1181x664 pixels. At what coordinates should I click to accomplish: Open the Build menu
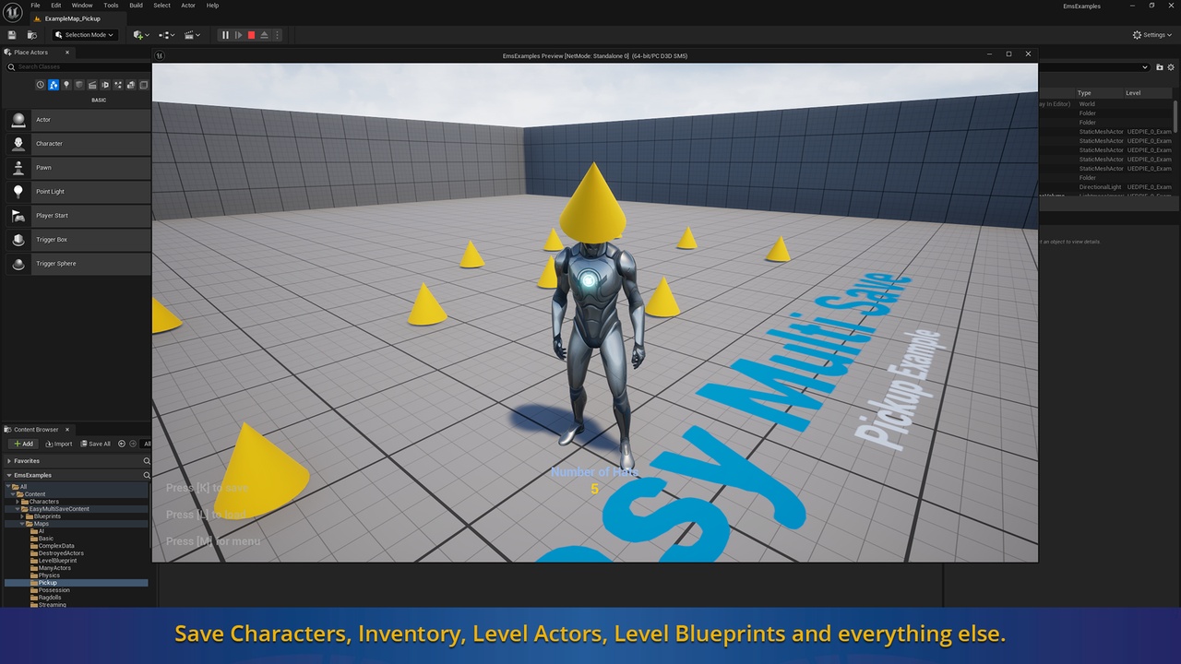136,6
